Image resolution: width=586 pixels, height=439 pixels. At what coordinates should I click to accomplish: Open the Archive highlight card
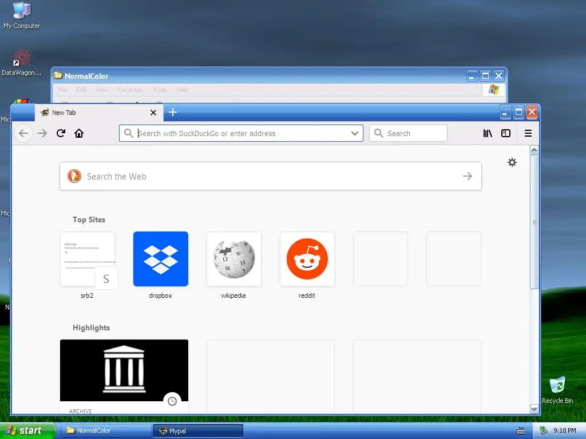pos(124,376)
